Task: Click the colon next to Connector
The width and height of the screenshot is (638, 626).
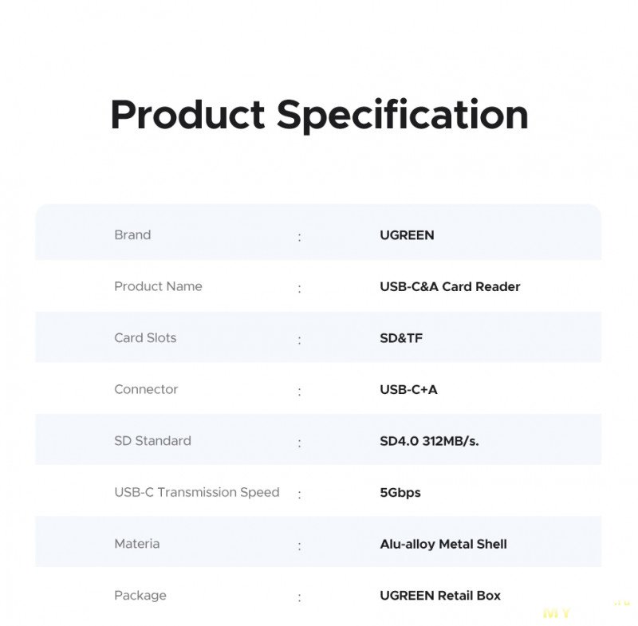Action: point(300,392)
